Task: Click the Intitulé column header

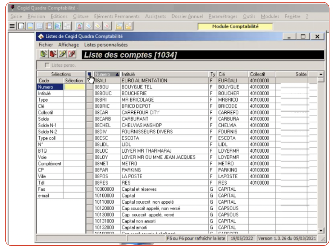Action: point(164,74)
